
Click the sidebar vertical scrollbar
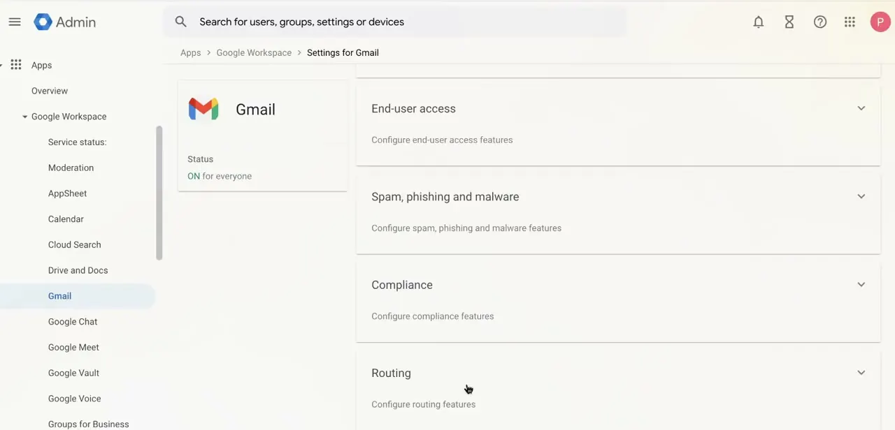click(x=159, y=193)
